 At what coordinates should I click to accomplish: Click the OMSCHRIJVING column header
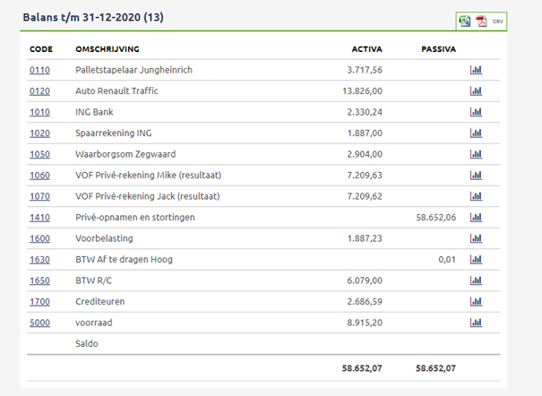(x=107, y=48)
